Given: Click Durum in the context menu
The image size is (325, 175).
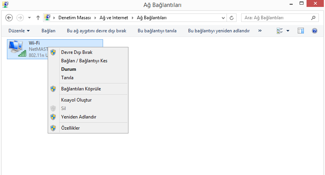Looking at the screenshot, I should (68, 69).
